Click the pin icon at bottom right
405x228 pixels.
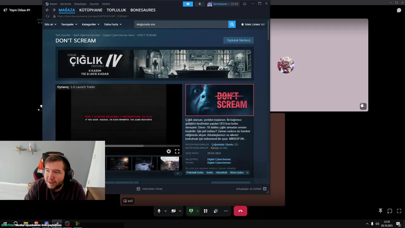click(x=381, y=211)
